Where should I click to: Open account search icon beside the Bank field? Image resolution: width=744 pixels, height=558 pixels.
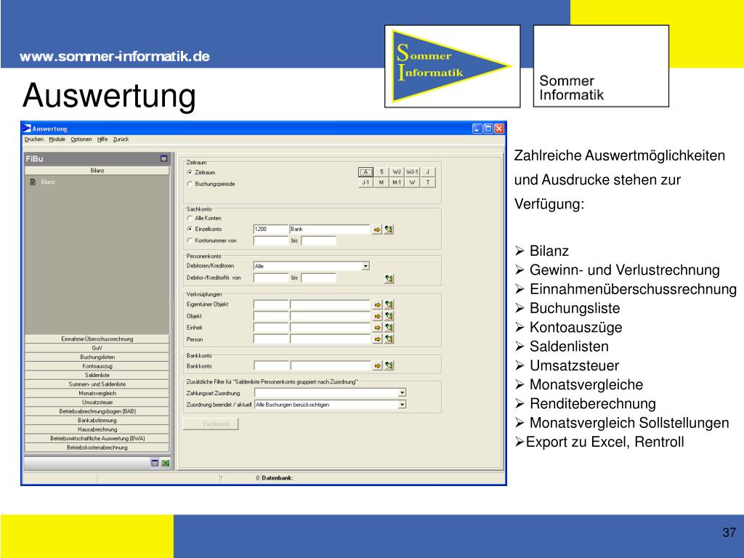[x=389, y=230]
